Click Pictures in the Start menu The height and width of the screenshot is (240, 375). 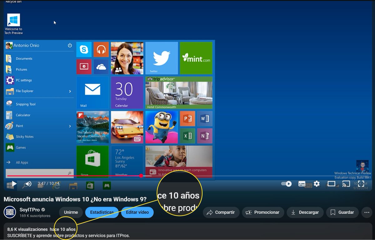click(22, 69)
